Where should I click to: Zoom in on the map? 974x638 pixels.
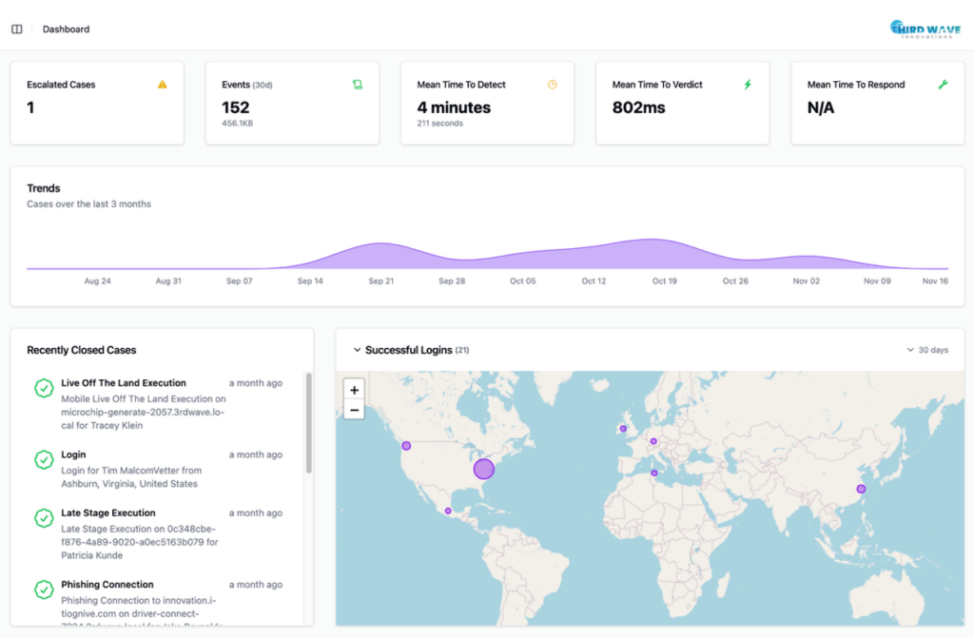[355, 390]
